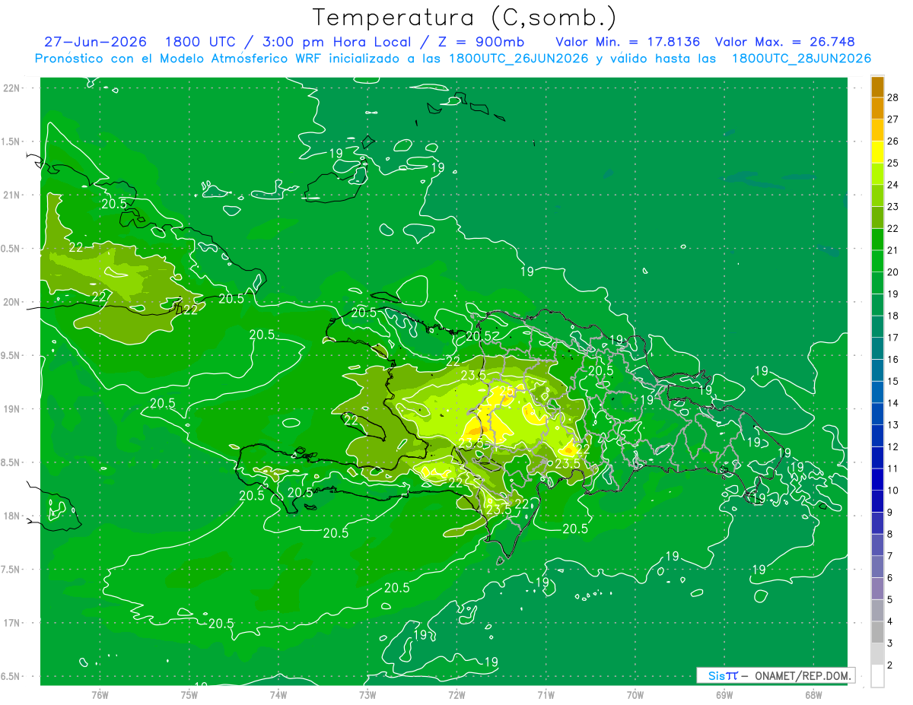Viewport: 913px width, 705px height.
Task: Click the lime legend band between 23 and 24
Action: tap(877, 195)
